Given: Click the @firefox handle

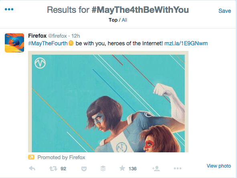Looking at the screenshot, I should pos(57,36).
